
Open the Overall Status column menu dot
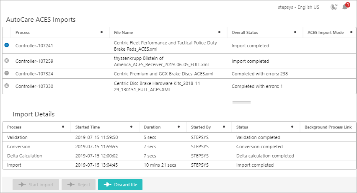point(295,32)
